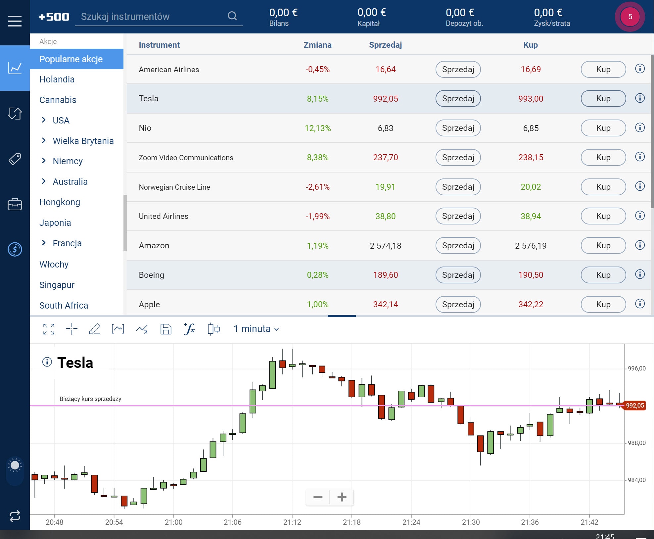654x539 pixels.
Task: Click the search magnifier icon
Action: tap(232, 16)
